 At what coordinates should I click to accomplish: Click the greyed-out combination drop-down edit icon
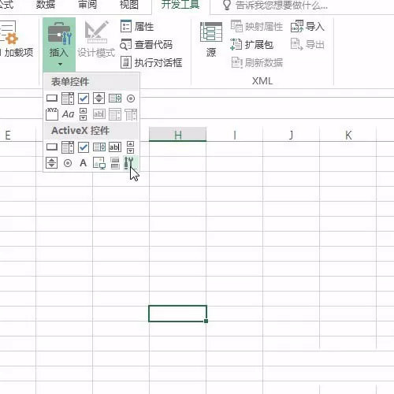pos(131,114)
